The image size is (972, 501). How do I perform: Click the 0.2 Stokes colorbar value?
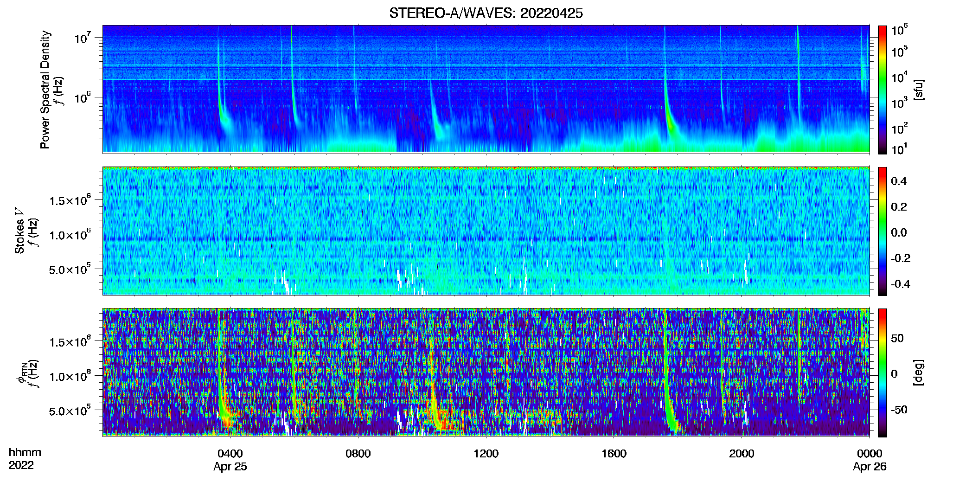(899, 207)
